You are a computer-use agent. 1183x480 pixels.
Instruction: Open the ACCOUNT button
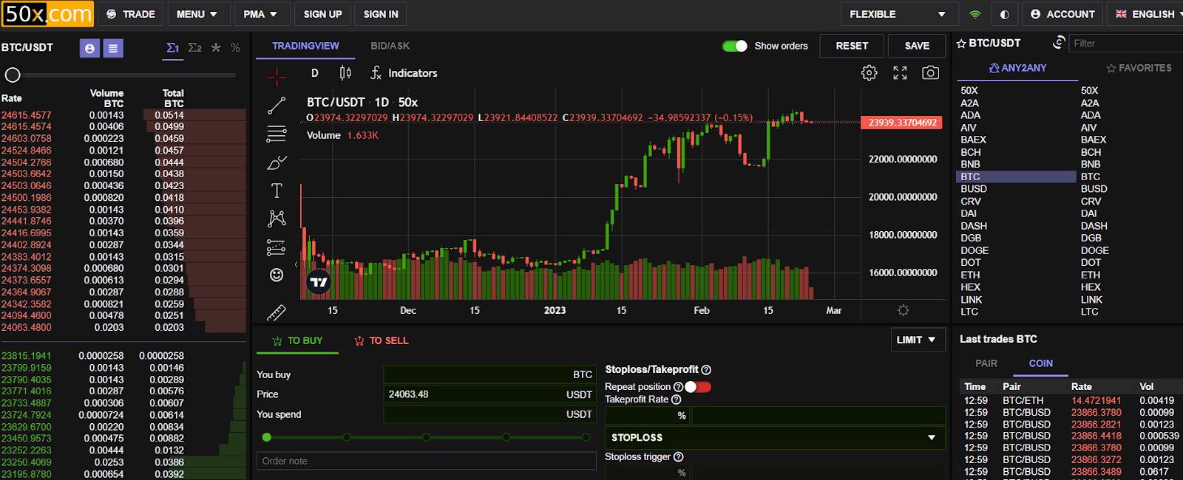[1062, 14]
